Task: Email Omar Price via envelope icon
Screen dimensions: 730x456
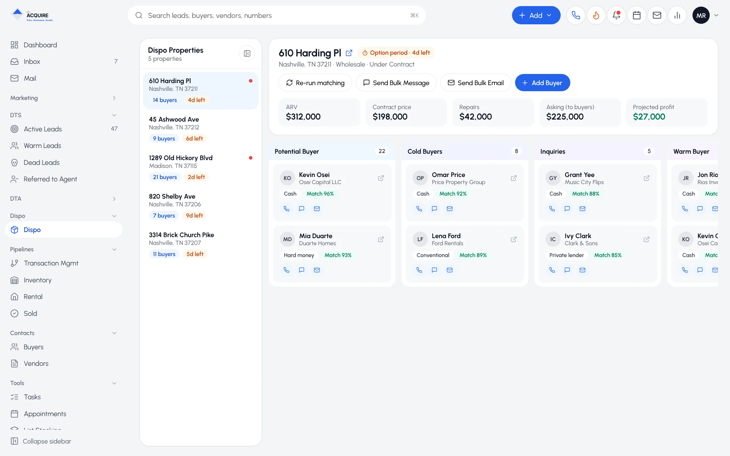Action: [449, 209]
